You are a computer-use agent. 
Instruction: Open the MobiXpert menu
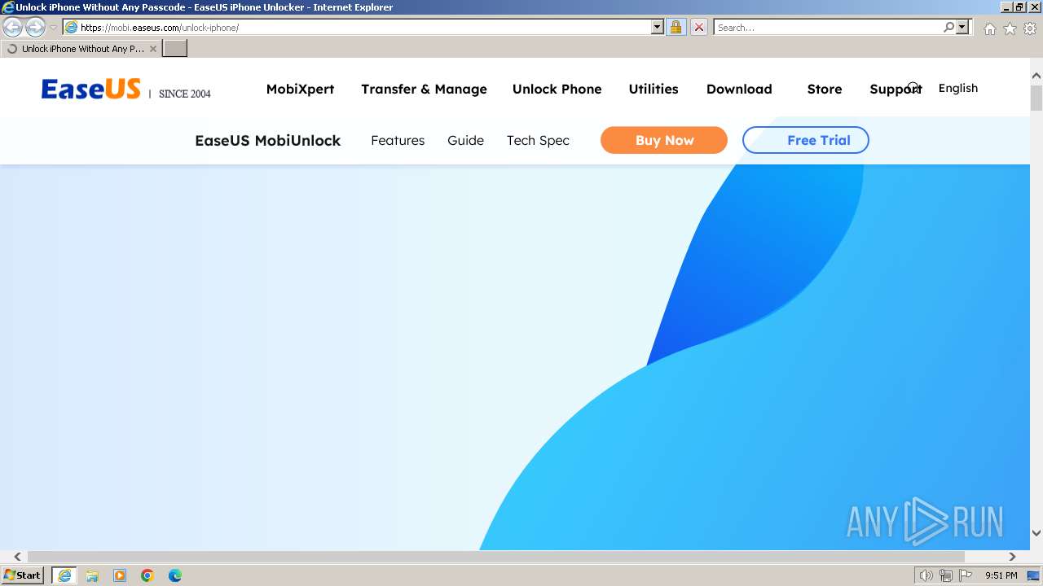pyautogui.click(x=300, y=90)
